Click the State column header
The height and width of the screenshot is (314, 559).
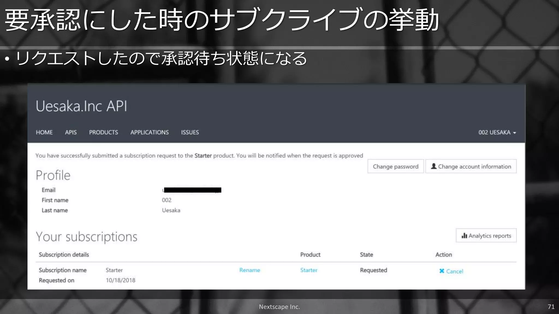366,255
